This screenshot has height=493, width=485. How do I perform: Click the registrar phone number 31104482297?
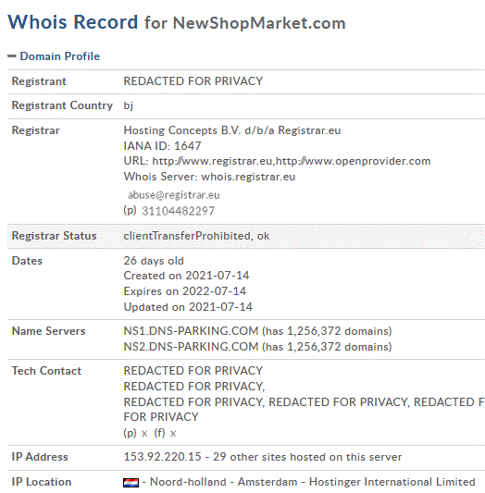[178, 211]
